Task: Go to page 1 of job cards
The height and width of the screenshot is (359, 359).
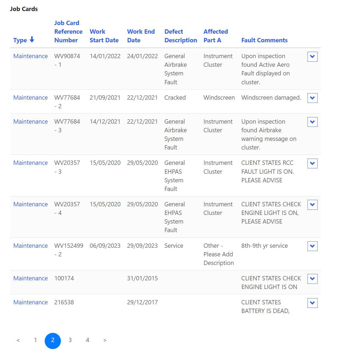Action: click(x=35, y=340)
